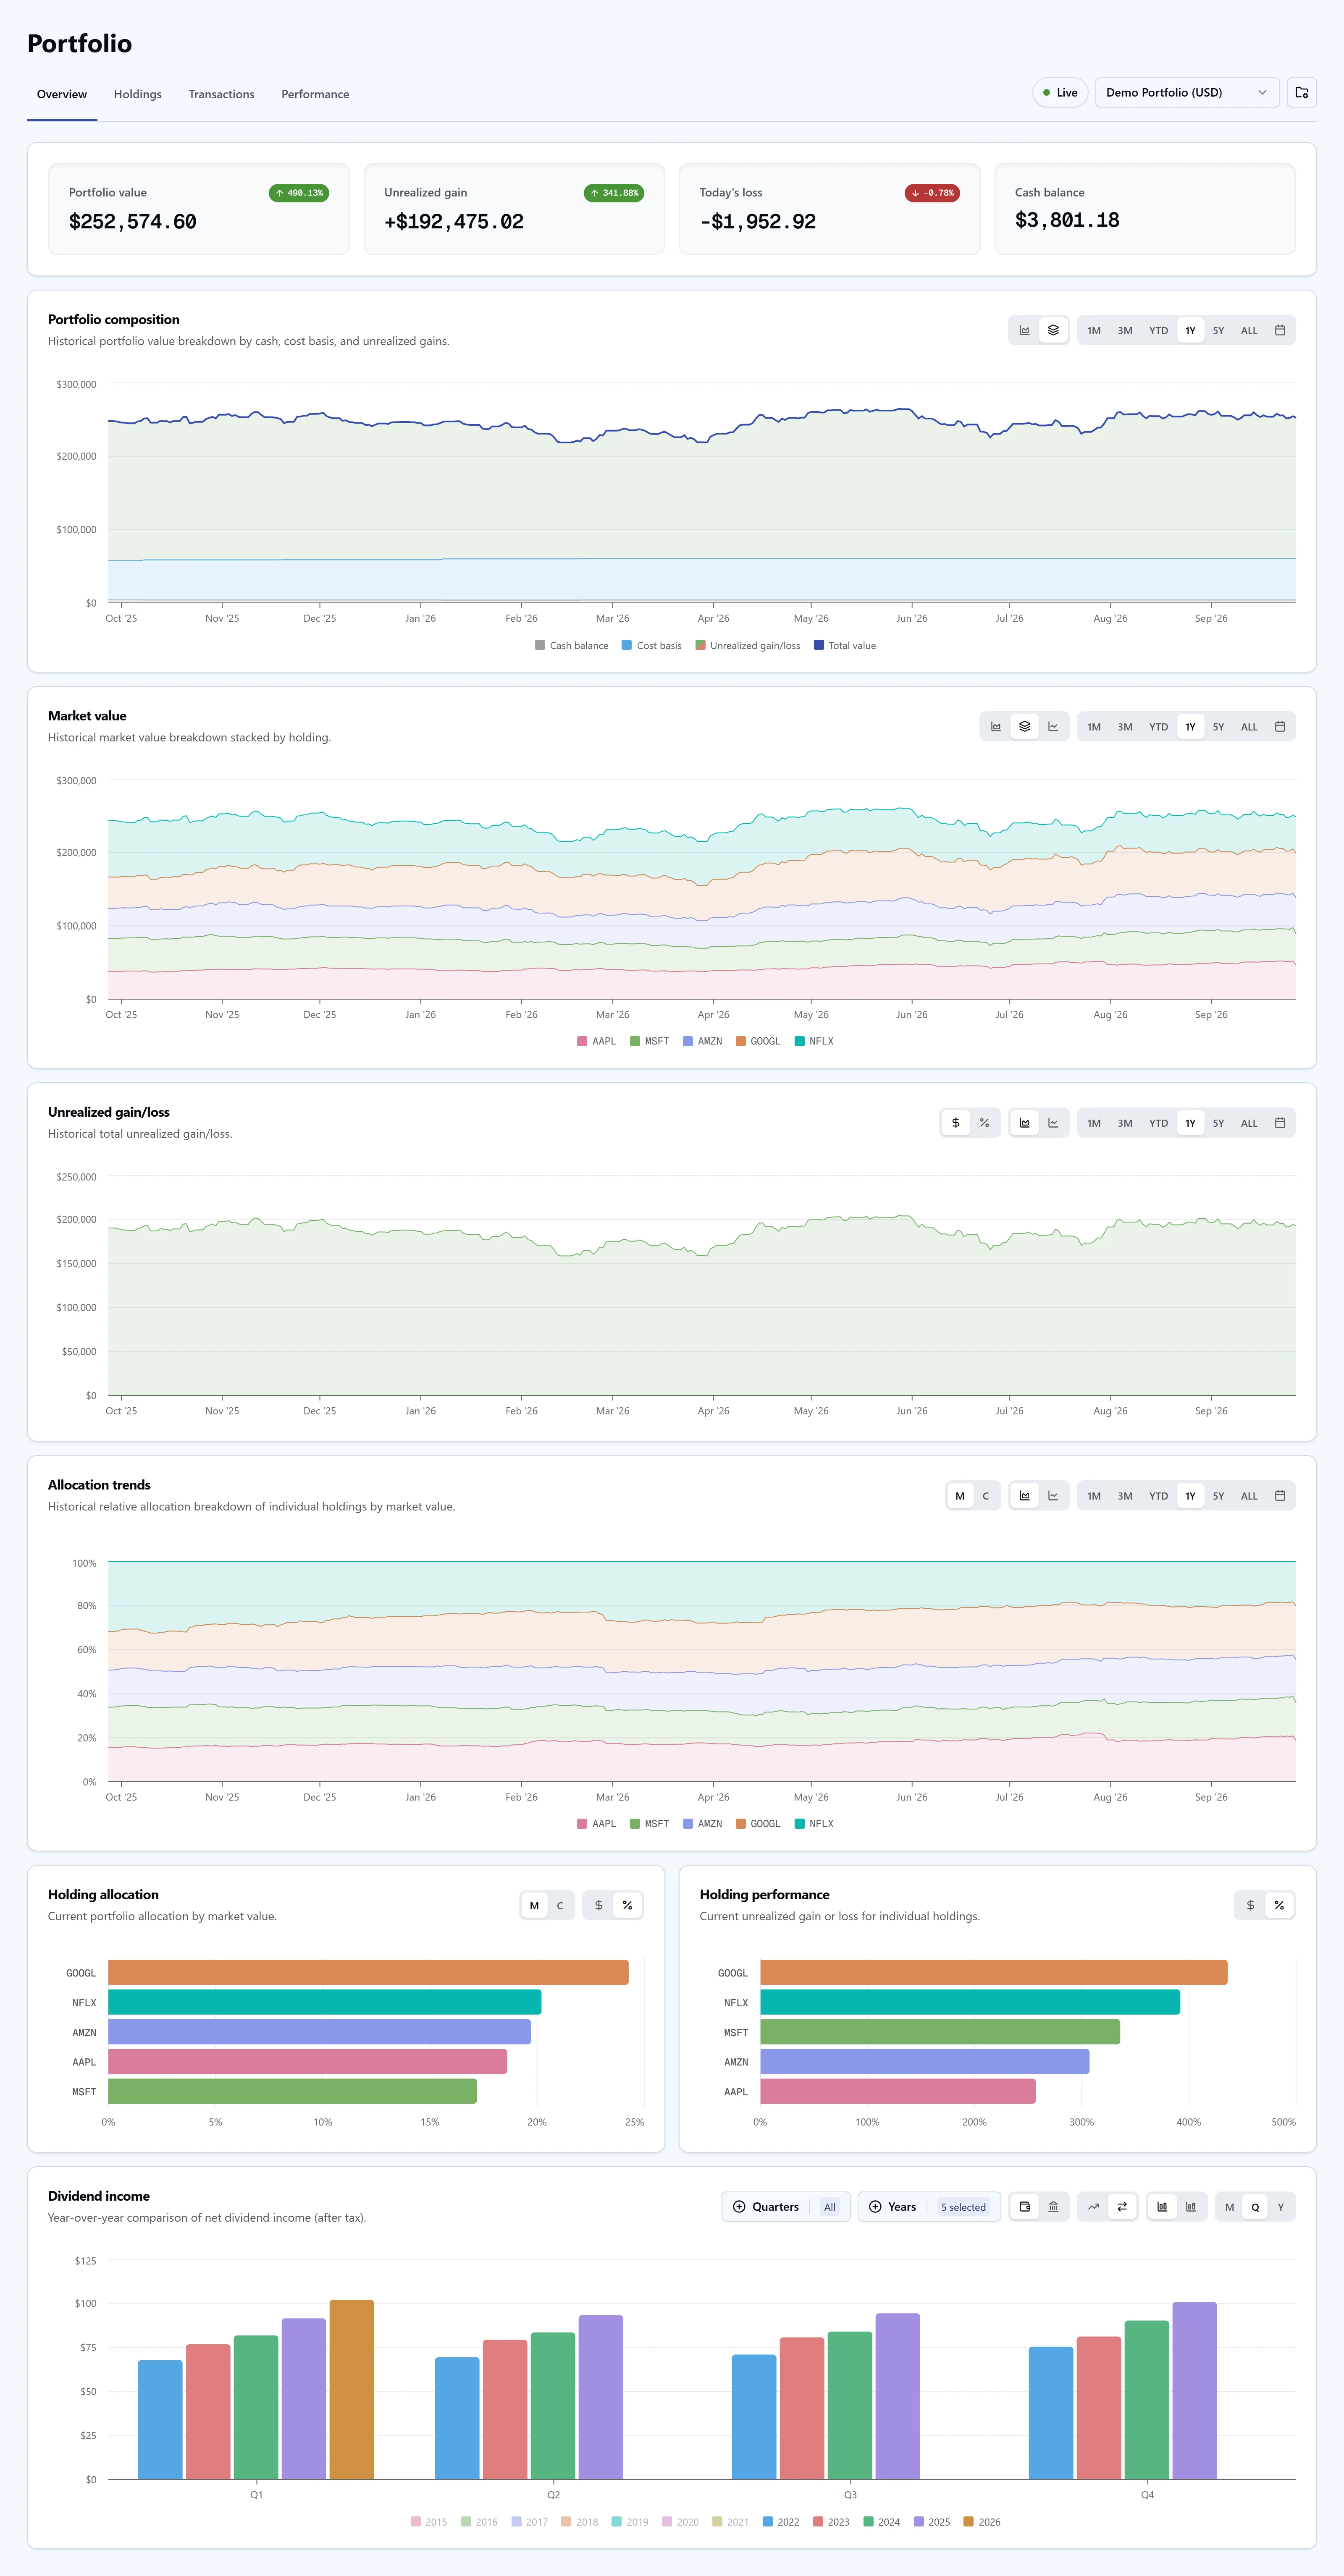The height and width of the screenshot is (2576, 1344).
Task: Select the grouped bar chart icon in Dividend income
Action: pos(1162,2207)
